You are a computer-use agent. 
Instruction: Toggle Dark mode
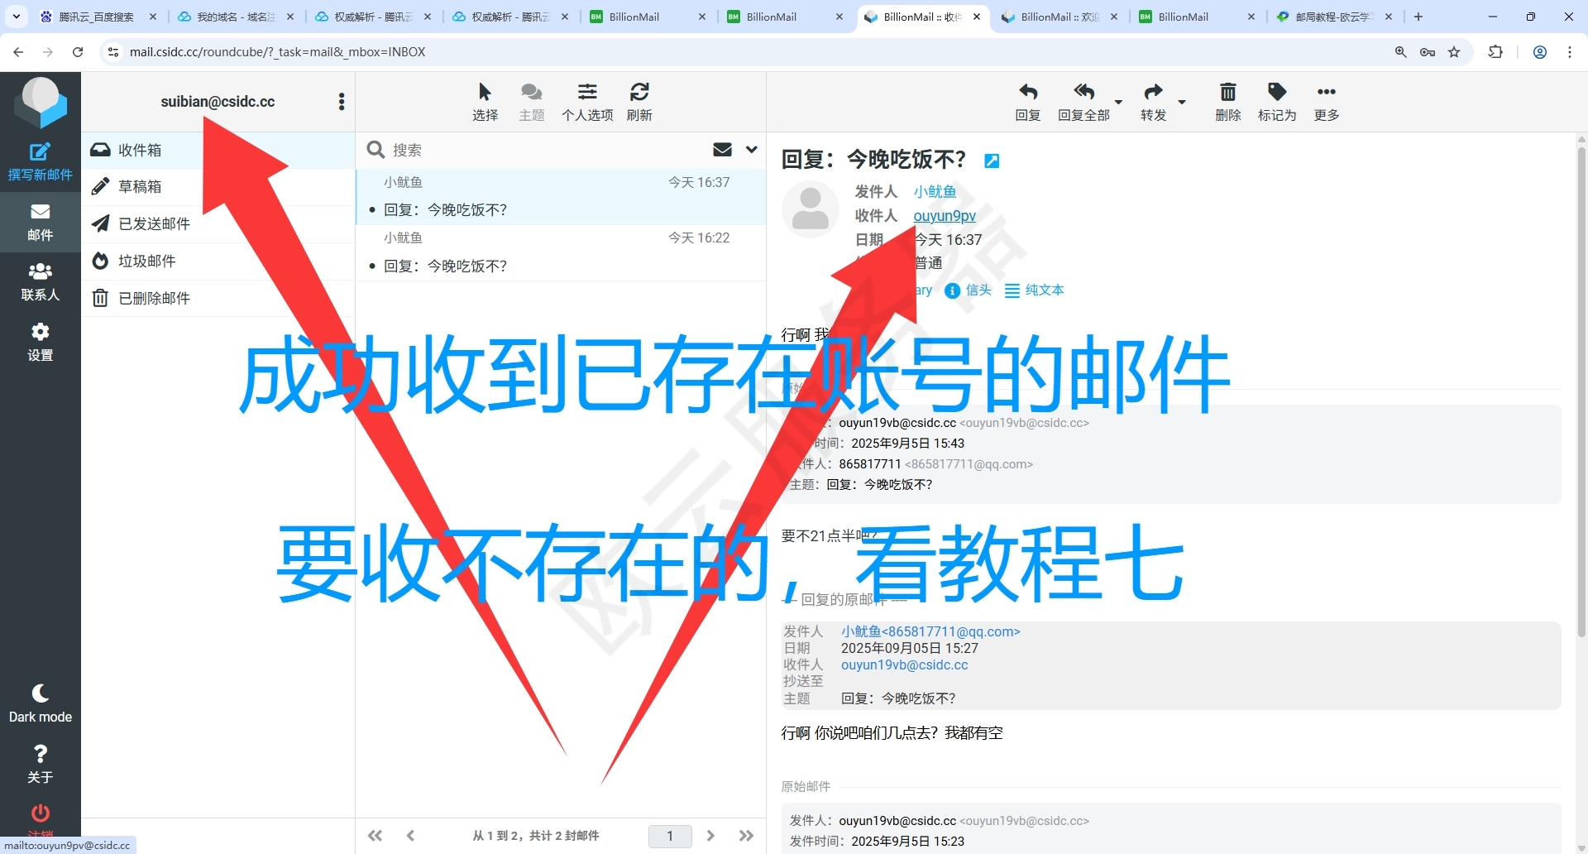click(40, 704)
